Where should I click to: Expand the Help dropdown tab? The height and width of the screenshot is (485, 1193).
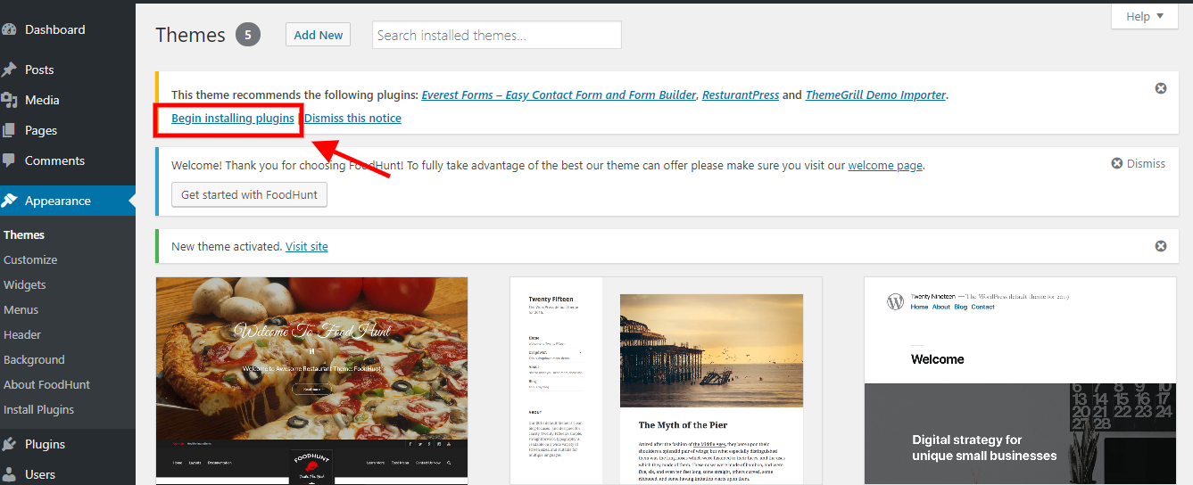click(1144, 16)
